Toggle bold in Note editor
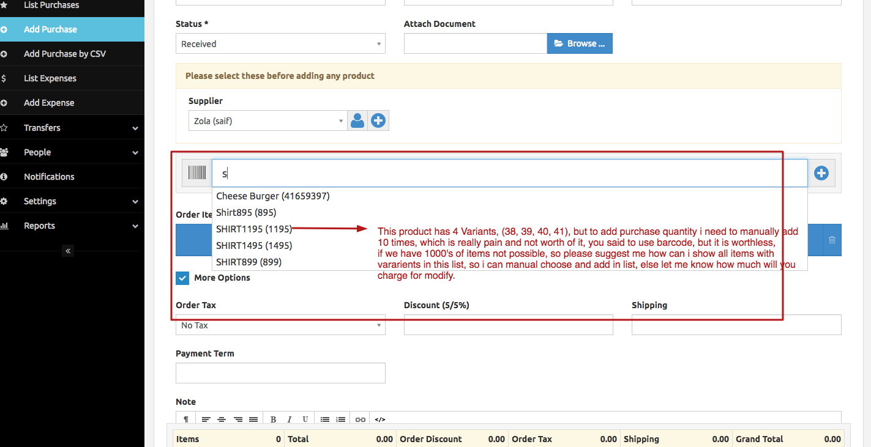The width and height of the screenshot is (871, 447). [273, 419]
